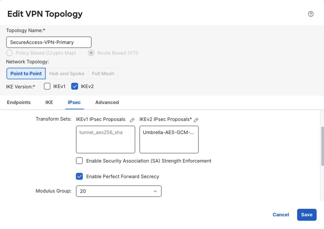Click the Topology Name input field
The image size is (324, 229).
tap(49, 42)
